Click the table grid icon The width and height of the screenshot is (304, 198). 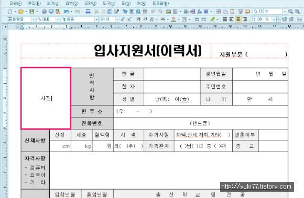(x=175, y=11)
